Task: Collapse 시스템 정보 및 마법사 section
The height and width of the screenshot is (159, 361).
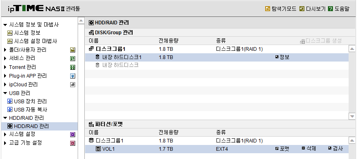Action: click(x=5, y=25)
